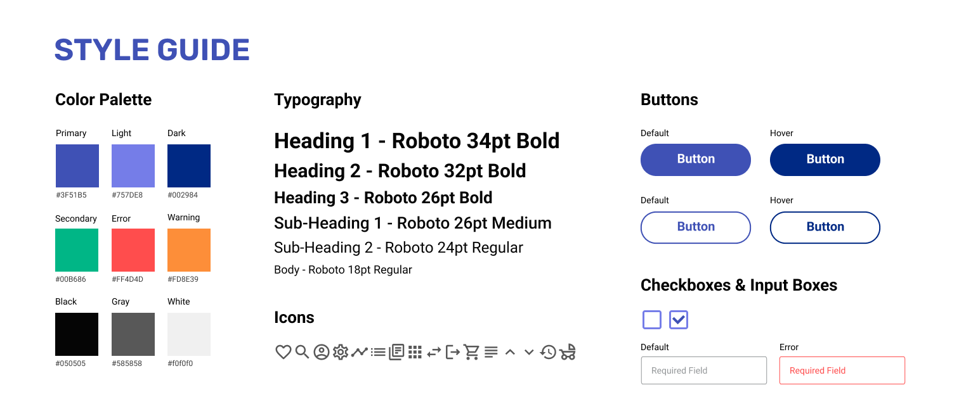959x416 pixels.
Task: Click the logout arrow exit icon
Action: click(x=453, y=352)
